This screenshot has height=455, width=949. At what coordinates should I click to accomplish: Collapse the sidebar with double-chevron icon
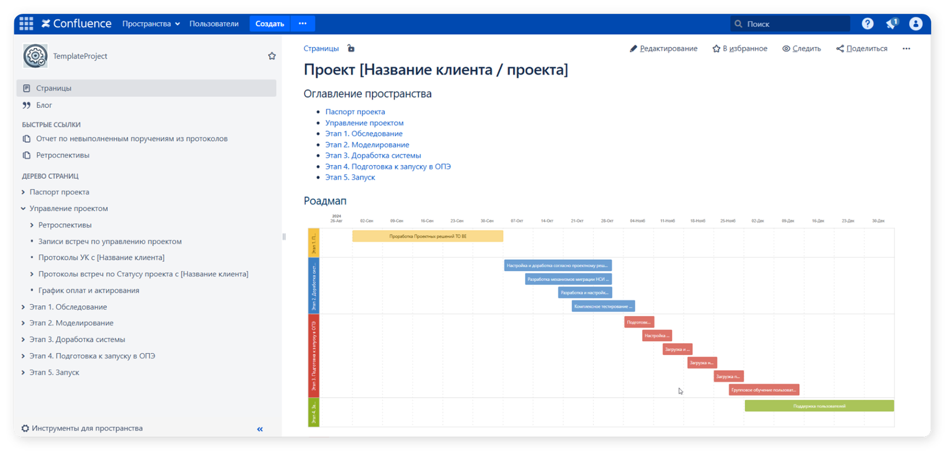(260, 429)
